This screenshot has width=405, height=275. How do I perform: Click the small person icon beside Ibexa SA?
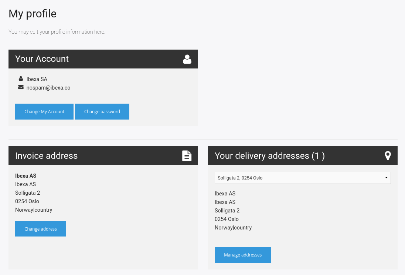[x=21, y=78]
